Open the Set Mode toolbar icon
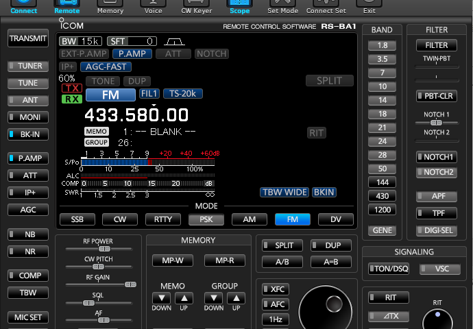The height and width of the screenshot is (329, 473). point(282,7)
